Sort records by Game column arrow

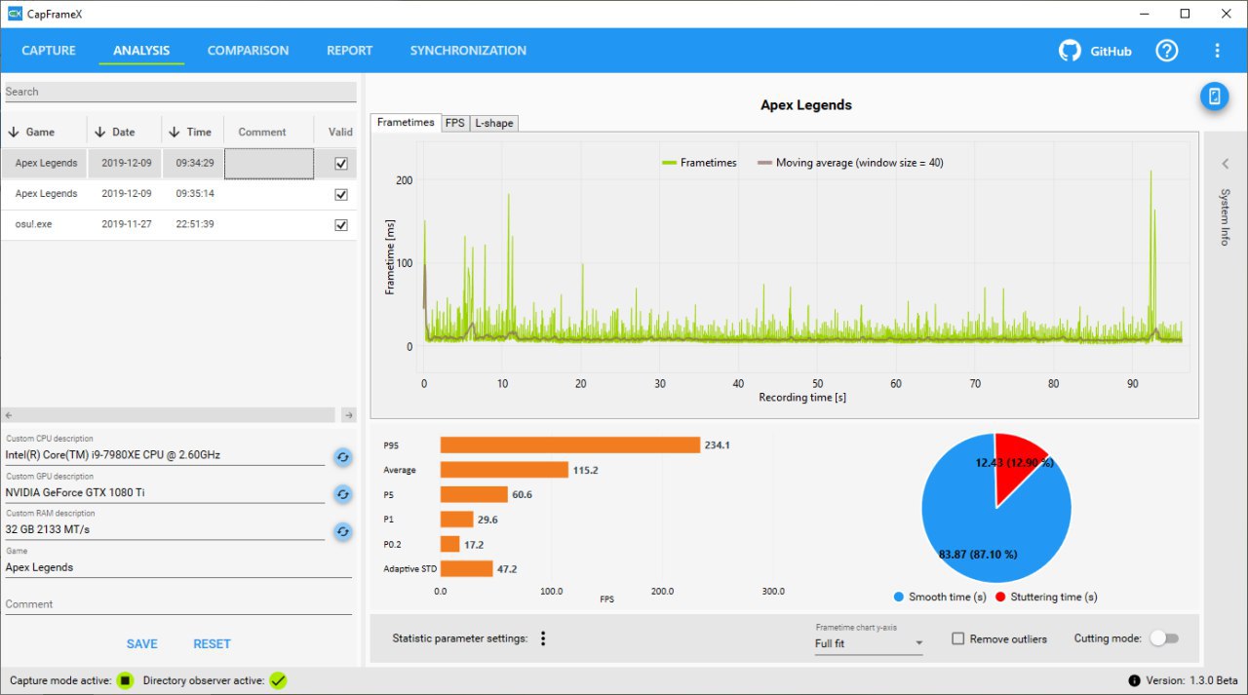[x=14, y=132]
